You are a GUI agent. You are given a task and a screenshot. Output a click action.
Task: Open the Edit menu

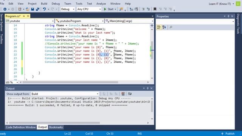[x=11, y=4]
